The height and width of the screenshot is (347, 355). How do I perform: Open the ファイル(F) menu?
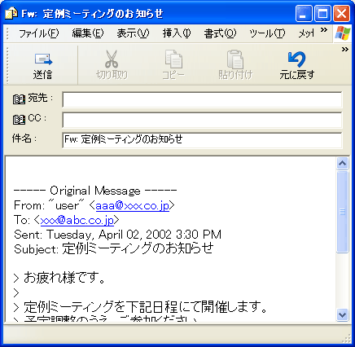click(x=38, y=33)
